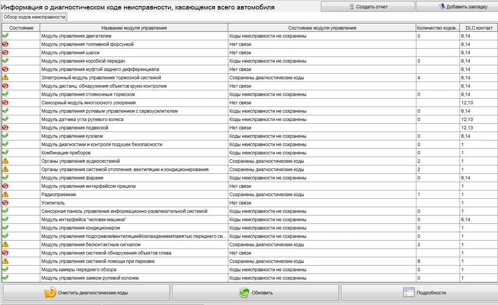Click the red icon for Сенсорный модуль многоосного ускорения
Screen dimensions: 498x305
(5, 102)
